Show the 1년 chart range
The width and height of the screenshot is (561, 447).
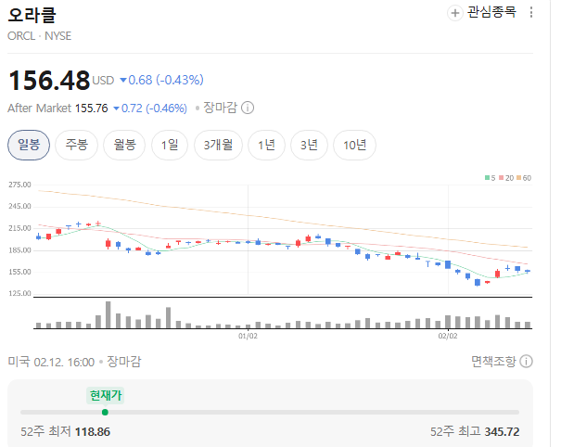click(x=266, y=145)
